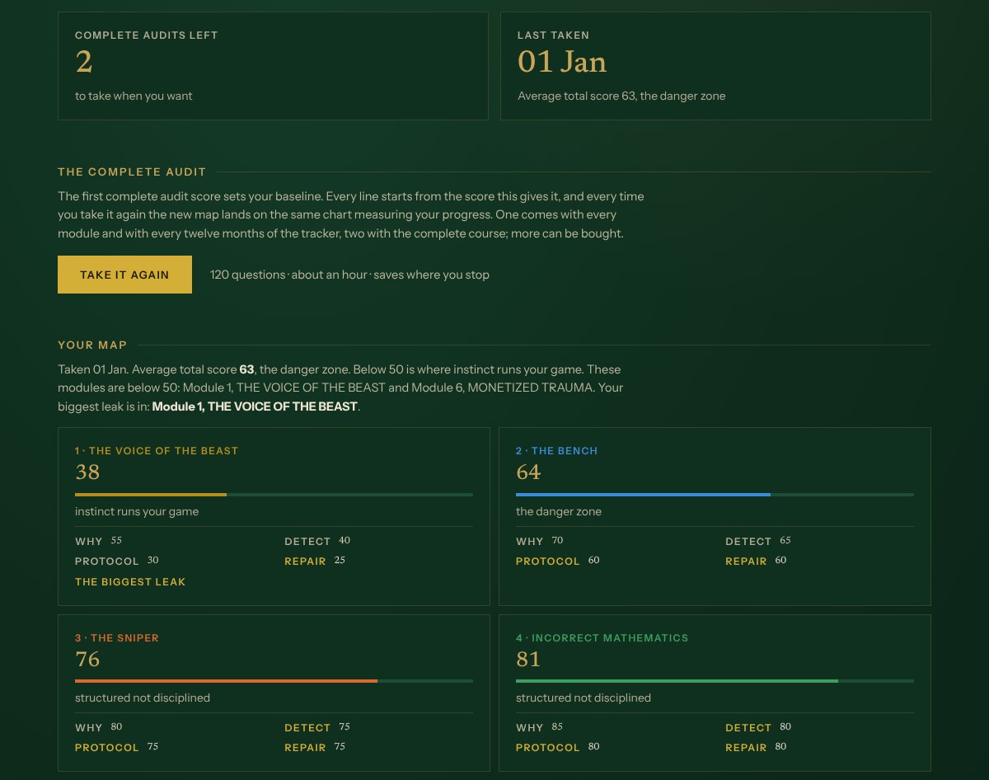The image size is (989, 780).
Task: Click REPAIR in The Voice of the Beast
Action: coord(306,562)
